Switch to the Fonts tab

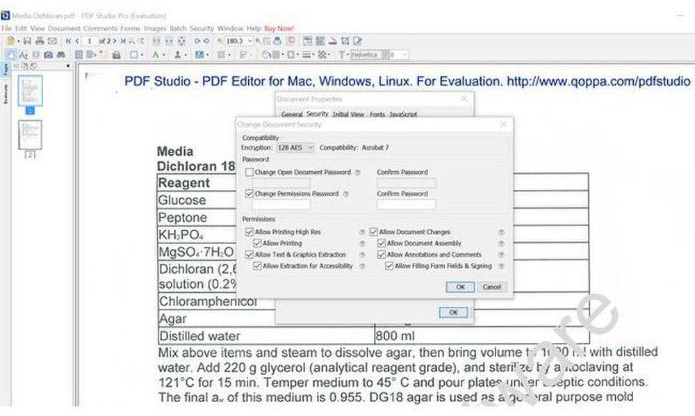coord(377,114)
